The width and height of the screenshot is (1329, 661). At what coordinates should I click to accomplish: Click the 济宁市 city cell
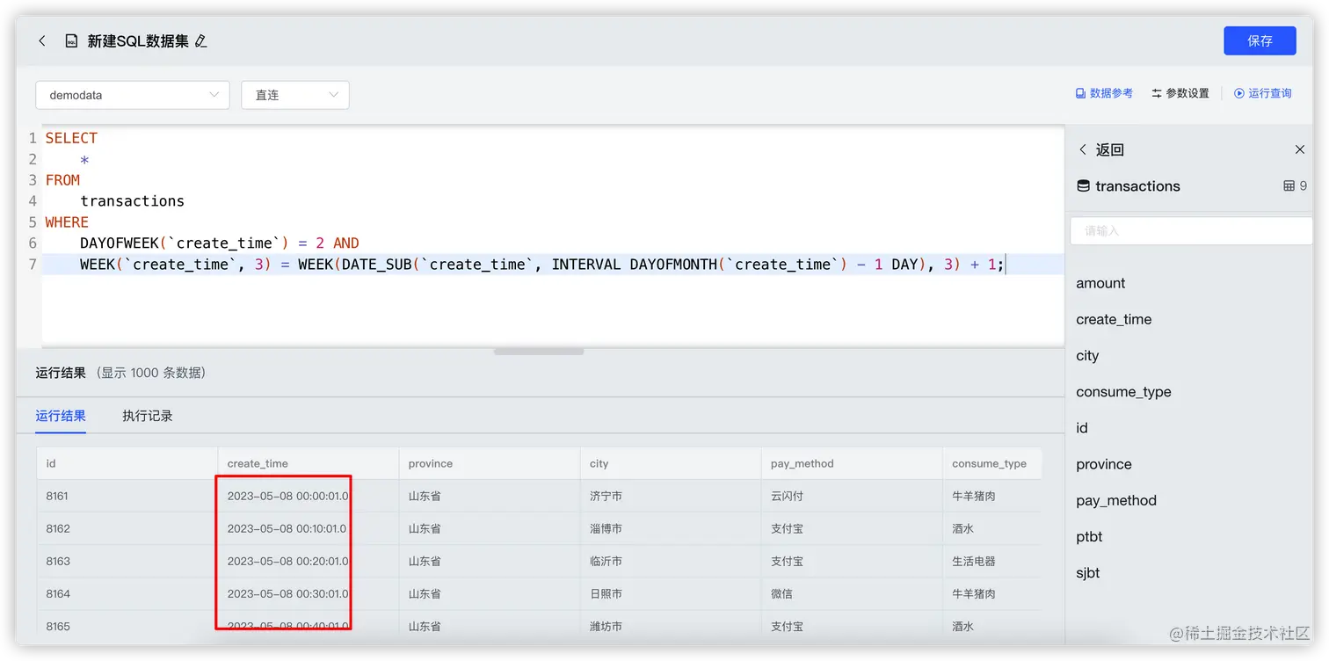(x=671, y=496)
